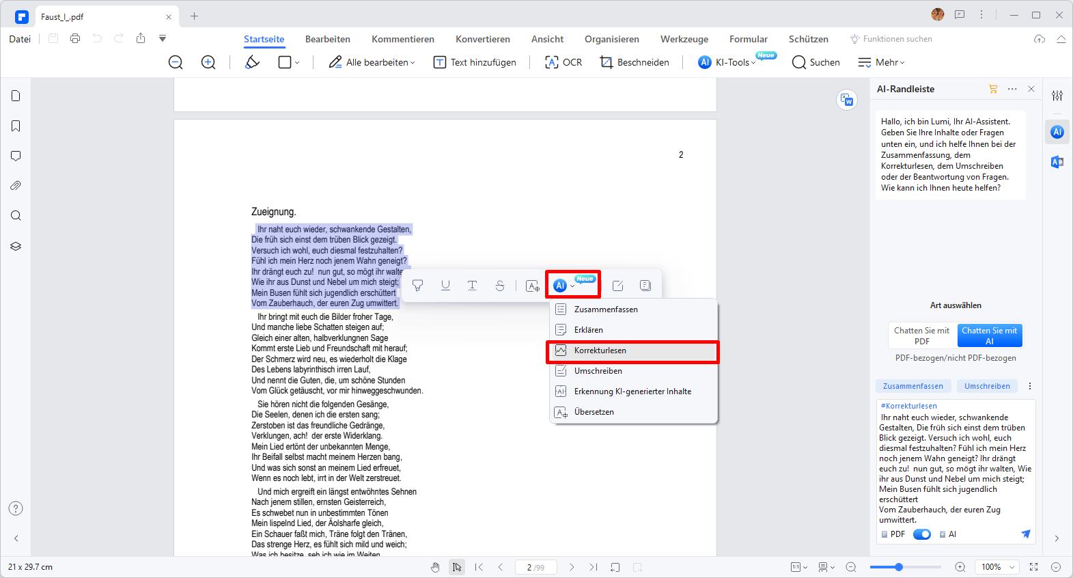Viewport: 1073px width, 578px height.
Task: Open the quick access dropdown arrow
Action: pos(163,38)
